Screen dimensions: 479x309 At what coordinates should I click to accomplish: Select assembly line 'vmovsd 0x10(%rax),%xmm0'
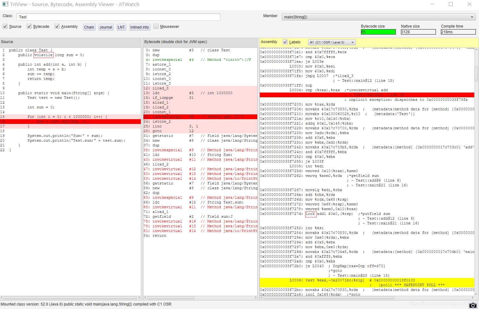(367, 171)
